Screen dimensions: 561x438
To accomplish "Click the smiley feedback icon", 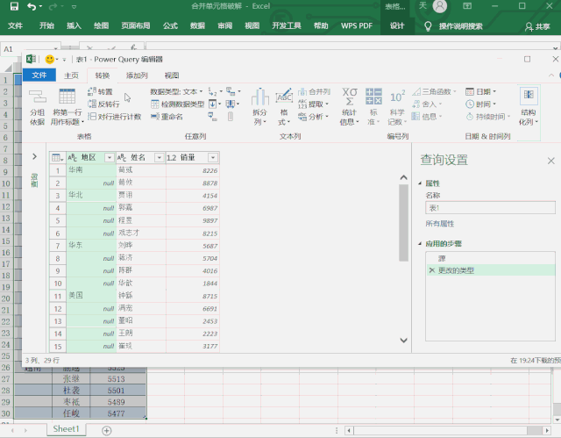I will 50,59.
